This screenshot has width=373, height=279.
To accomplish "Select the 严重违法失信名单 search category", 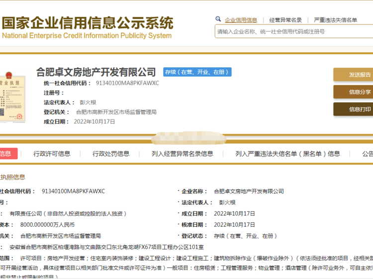I will (x=335, y=20).
